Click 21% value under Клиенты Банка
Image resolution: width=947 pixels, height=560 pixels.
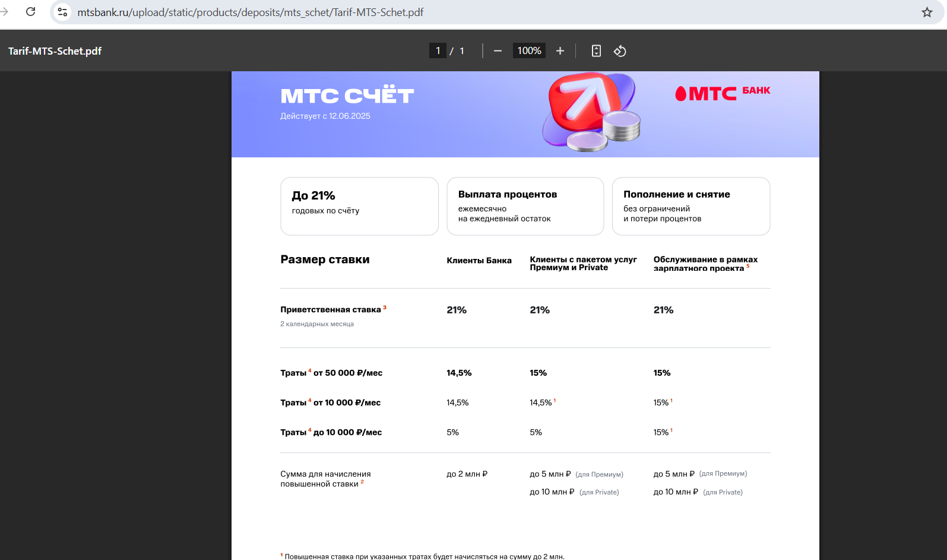tap(457, 310)
